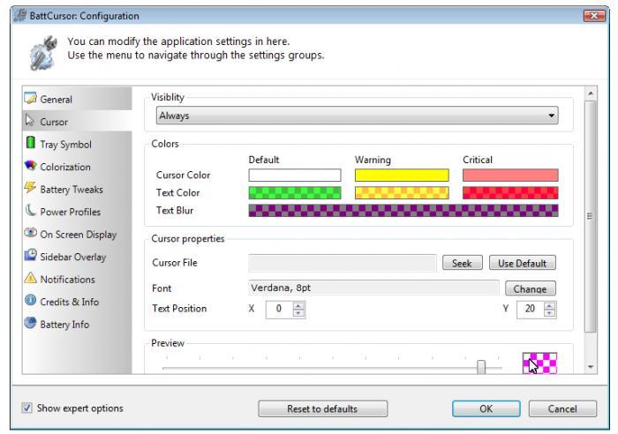Click the green battery Tray Symbol icon
The image size is (618, 434).
click(30, 143)
